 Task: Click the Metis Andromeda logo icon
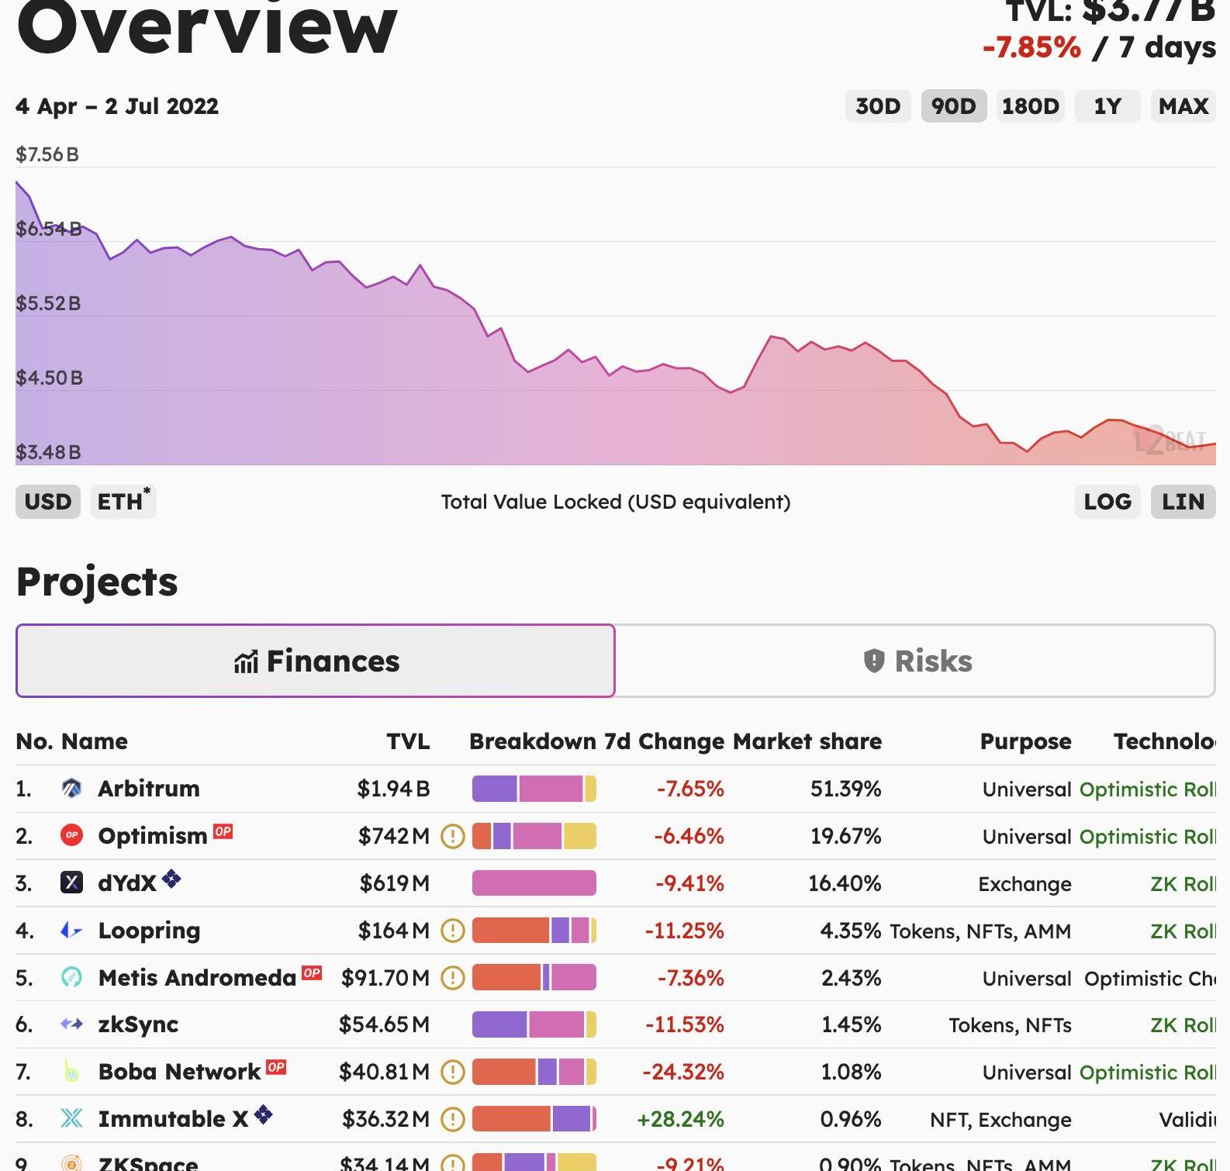(x=71, y=977)
